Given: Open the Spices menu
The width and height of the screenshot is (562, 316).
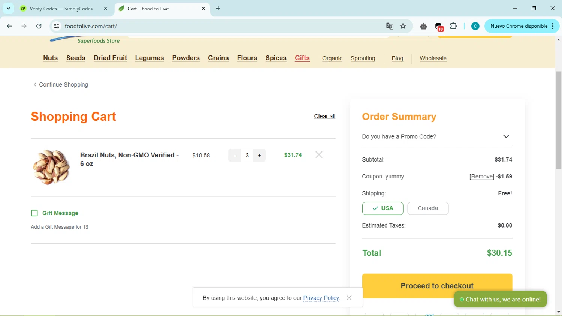Looking at the screenshot, I should [276, 58].
